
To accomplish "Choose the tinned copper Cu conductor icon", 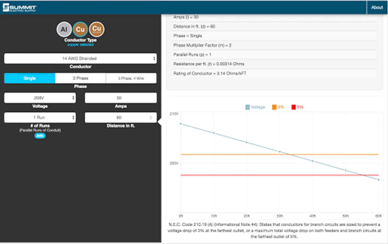I will 97,29.
